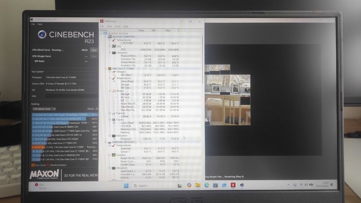Click the Currents icon in HWMonitor
Screen dimensions: 361x203
(114, 113)
